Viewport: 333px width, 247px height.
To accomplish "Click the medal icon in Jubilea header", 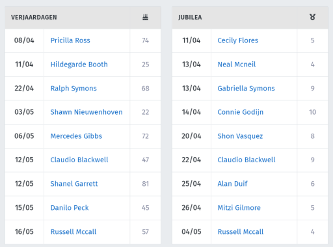I will click(x=312, y=17).
